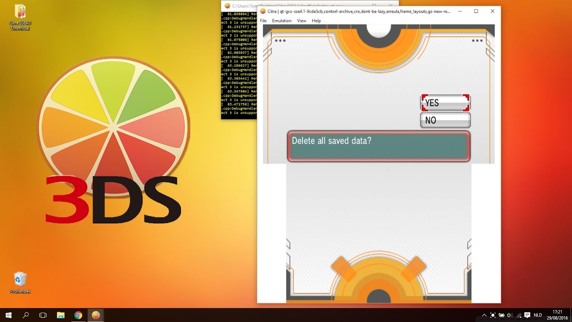Show hidden system tray icons
This screenshot has height=322, width=572.
point(484,315)
